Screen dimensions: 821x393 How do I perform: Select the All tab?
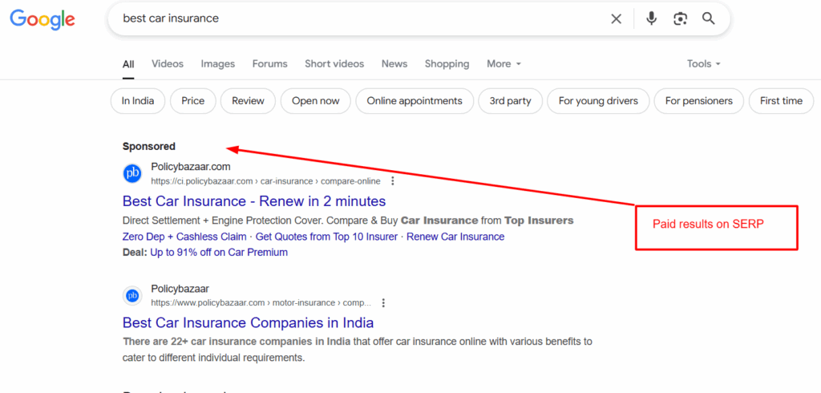point(128,64)
